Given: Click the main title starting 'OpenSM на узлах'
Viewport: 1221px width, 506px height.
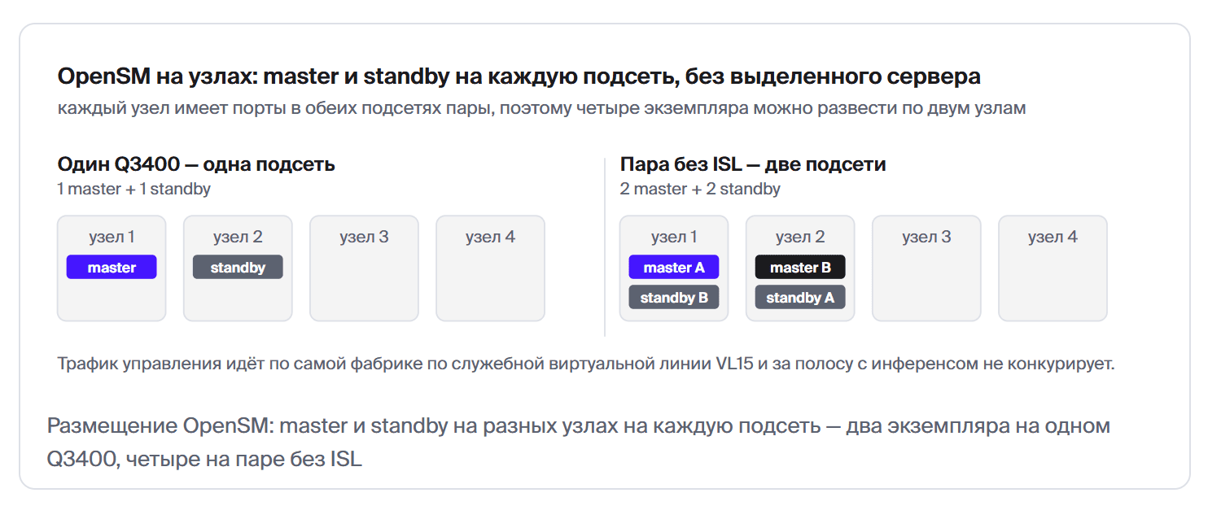Looking at the screenshot, I should coord(519,77).
